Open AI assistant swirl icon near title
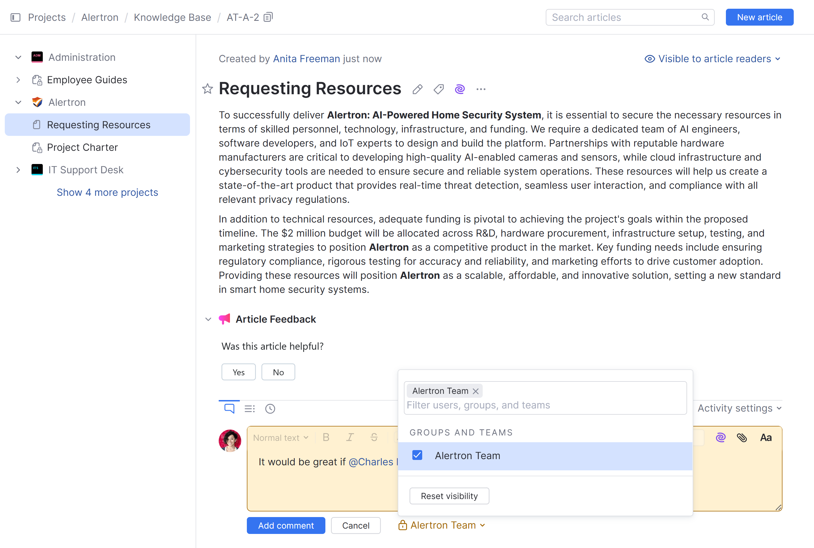This screenshot has width=814, height=548. (x=459, y=89)
